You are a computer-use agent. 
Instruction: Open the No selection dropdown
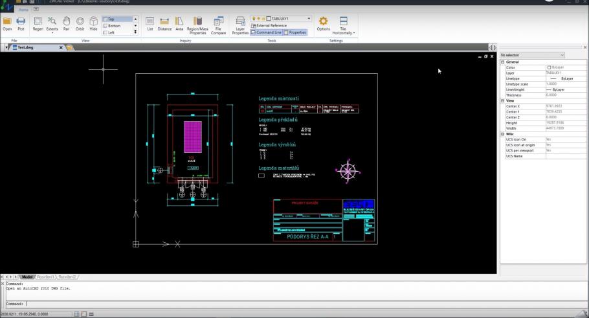pos(532,55)
